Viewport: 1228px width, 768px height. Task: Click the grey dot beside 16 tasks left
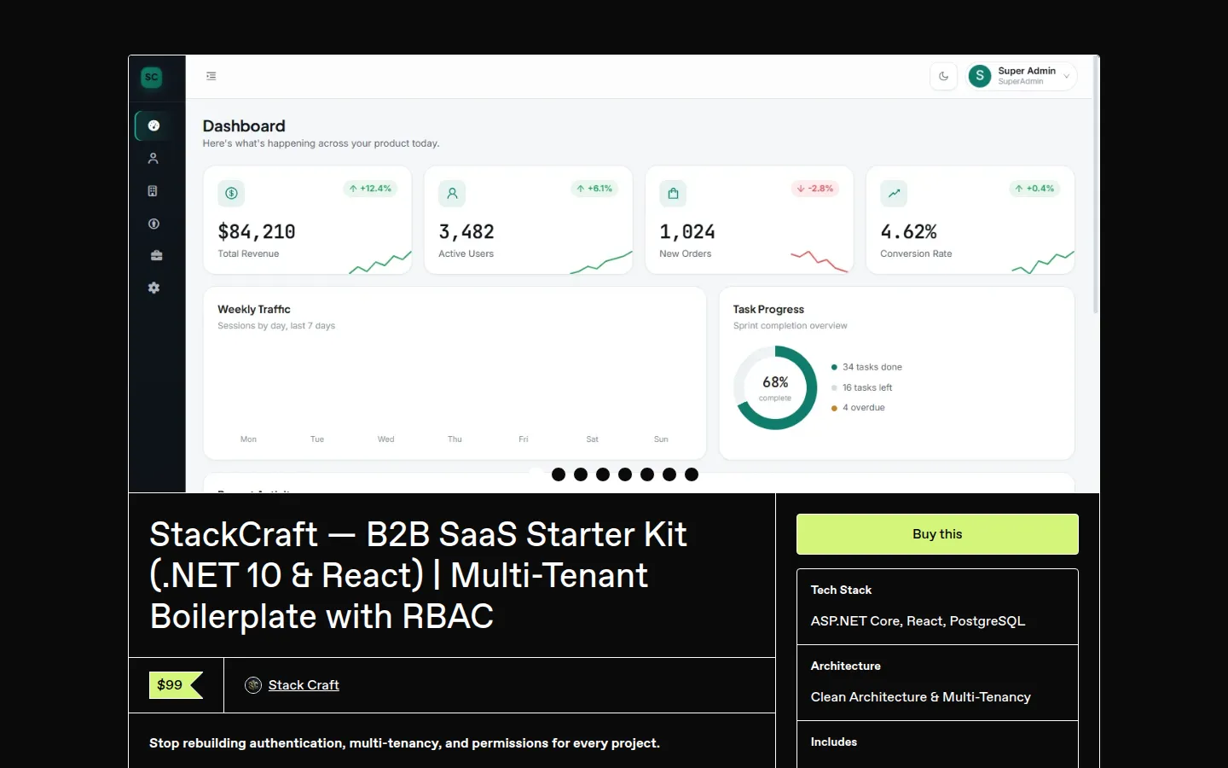[x=834, y=387]
